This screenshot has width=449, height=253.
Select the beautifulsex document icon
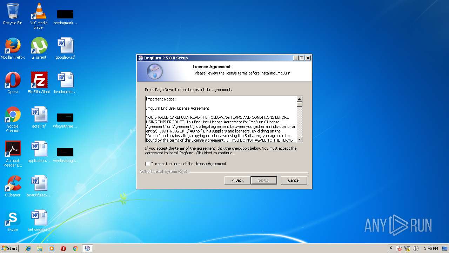(x=39, y=186)
